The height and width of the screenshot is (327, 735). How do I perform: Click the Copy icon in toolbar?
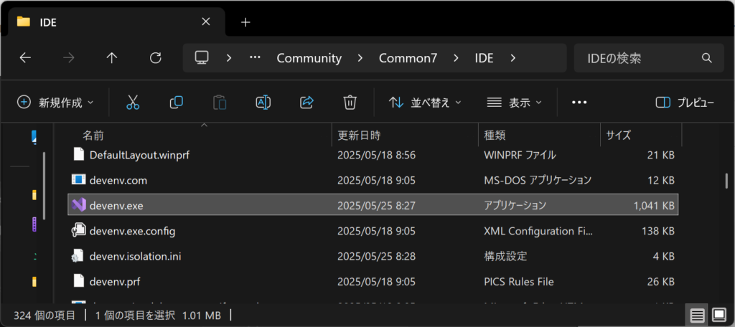[x=177, y=102]
